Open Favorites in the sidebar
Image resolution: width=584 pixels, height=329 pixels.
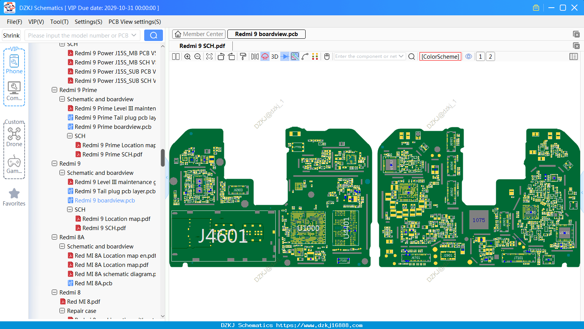pos(14,197)
